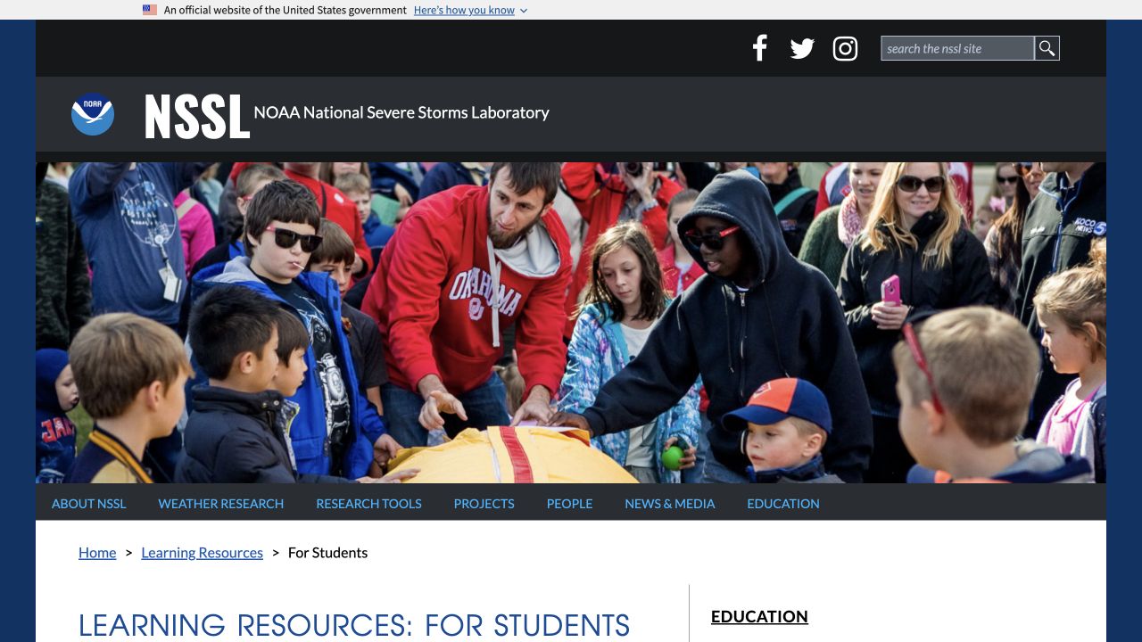Image resolution: width=1142 pixels, height=642 pixels.
Task: Open the Research Tools menu
Action: click(368, 504)
